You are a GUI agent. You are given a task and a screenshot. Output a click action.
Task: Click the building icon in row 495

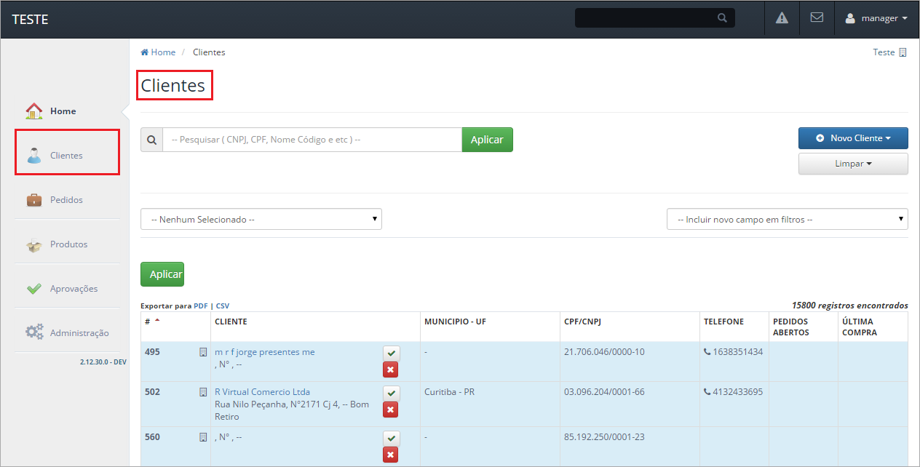(x=203, y=352)
